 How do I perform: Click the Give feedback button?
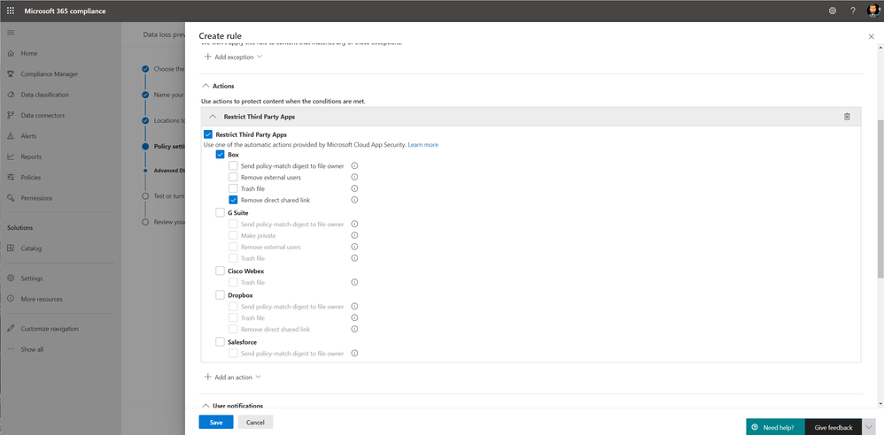(834, 427)
